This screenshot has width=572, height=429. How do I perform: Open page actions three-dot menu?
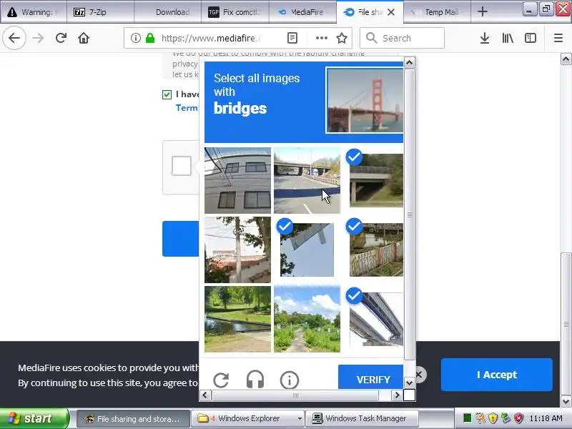[321, 38]
